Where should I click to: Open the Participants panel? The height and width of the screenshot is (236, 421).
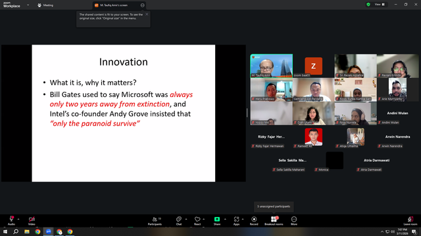155,220
